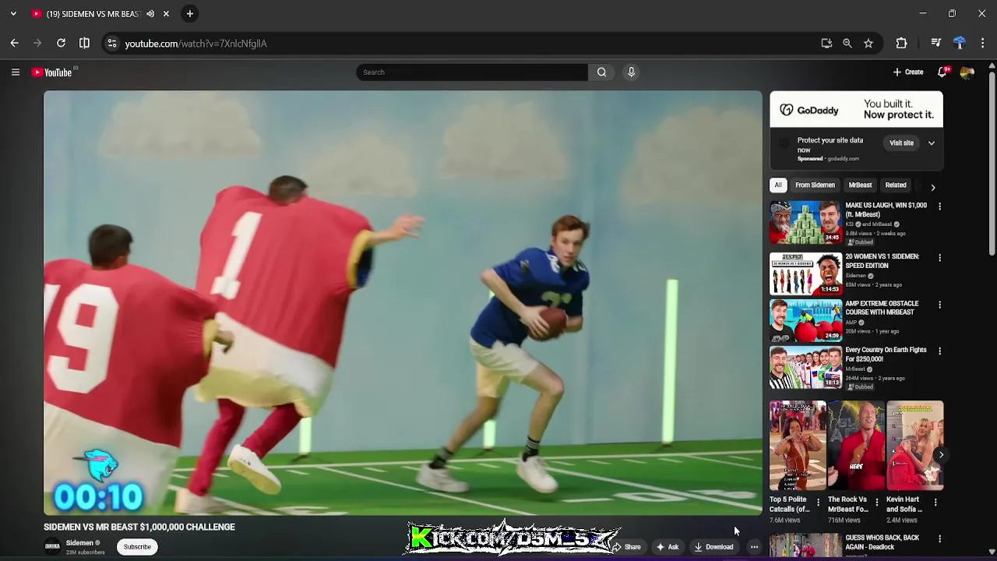
Task: Click the Ask button
Action: [668, 547]
